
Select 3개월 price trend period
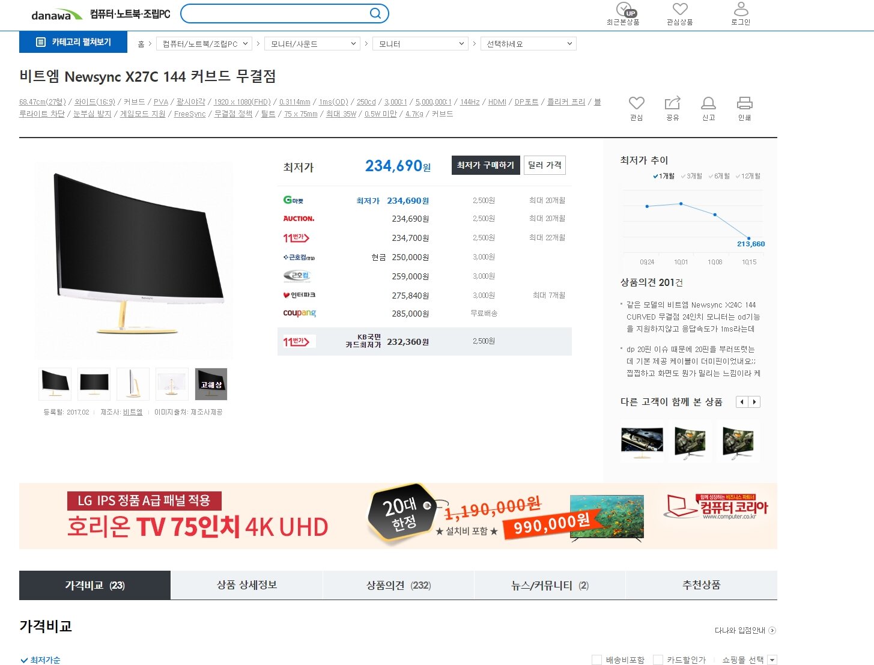coord(691,176)
